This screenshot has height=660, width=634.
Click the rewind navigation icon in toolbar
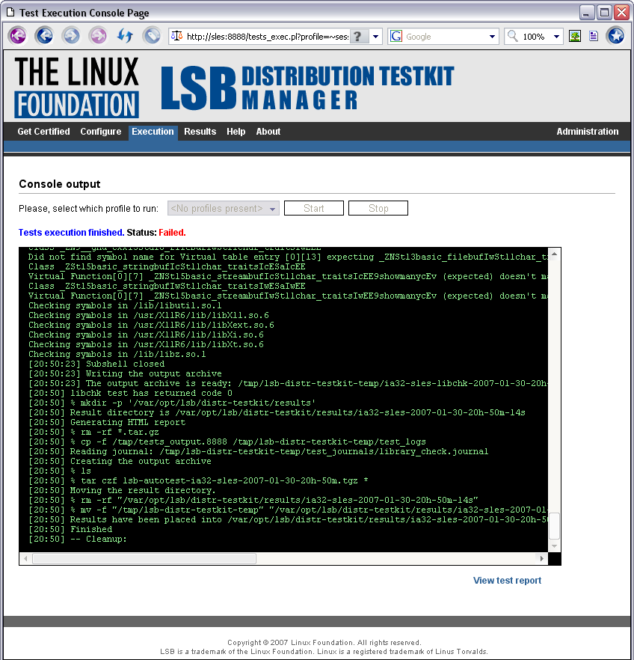(18, 36)
